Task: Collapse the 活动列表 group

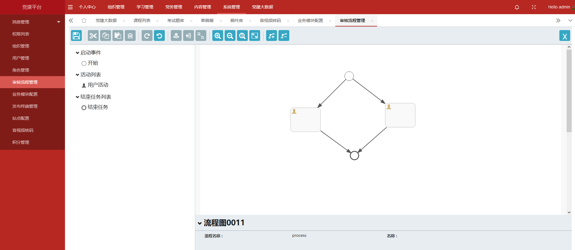Action: (x=77, y=75)
